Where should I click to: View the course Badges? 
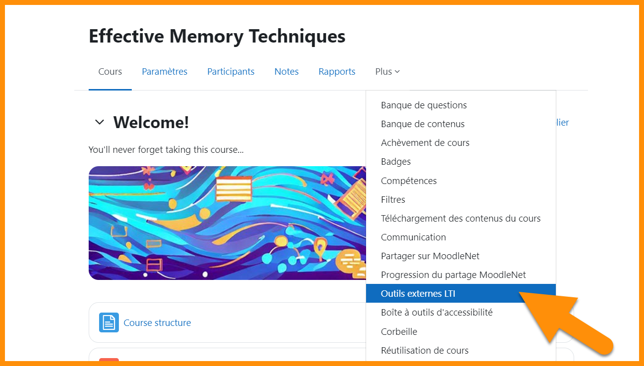click(395, 161)
